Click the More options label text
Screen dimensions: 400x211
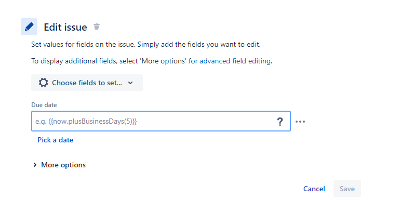63,165
